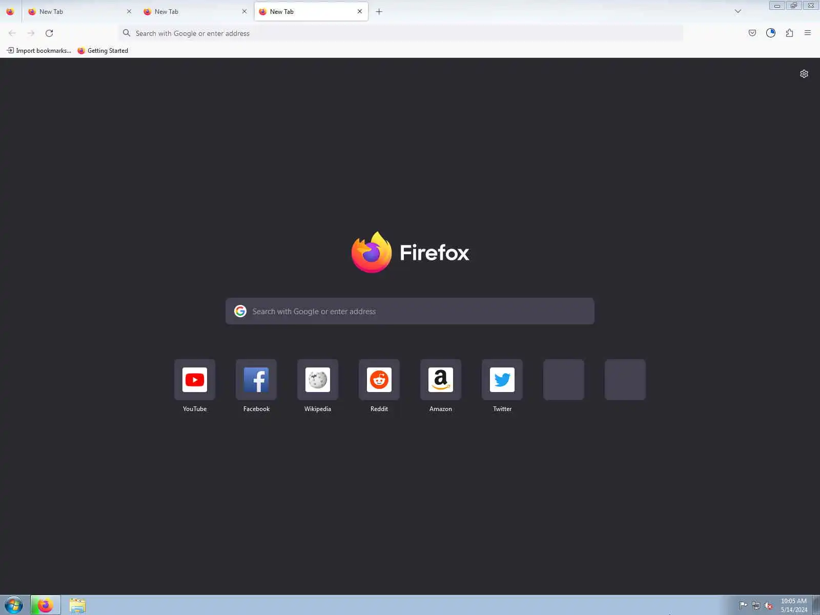Image resolution: width=820 pixels, height=615 pixels.
Task: Open the taskbar clock and date
Action: [794, 605]
